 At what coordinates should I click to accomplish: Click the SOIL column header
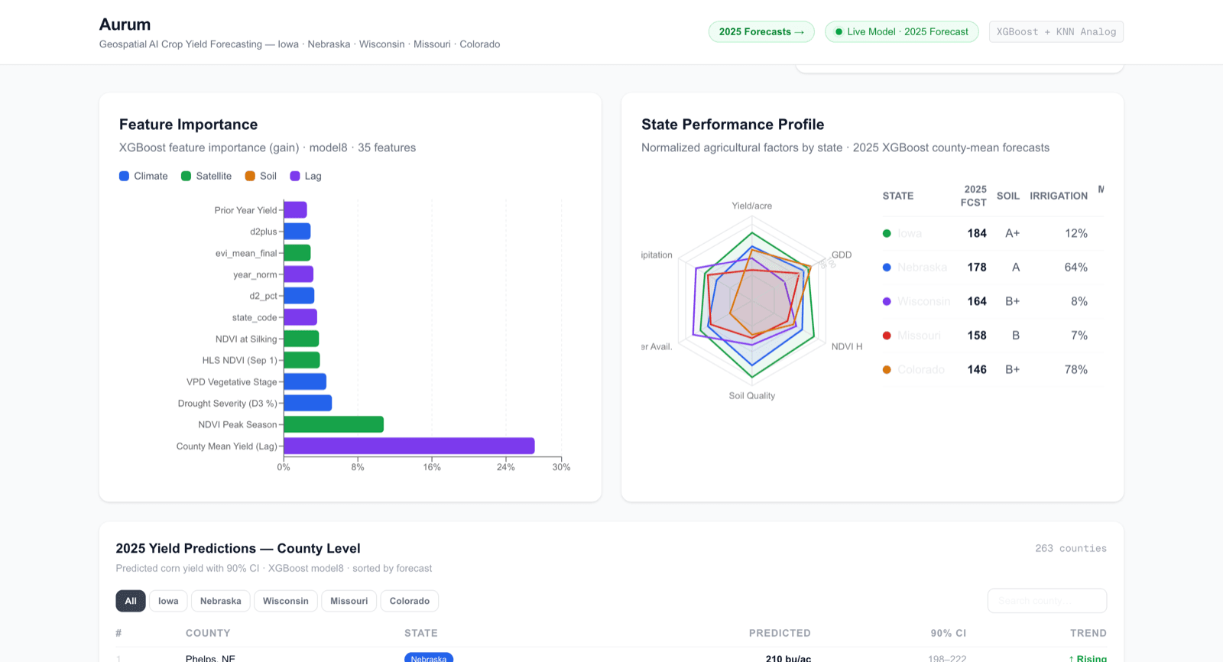click(x=1008, y=196)
